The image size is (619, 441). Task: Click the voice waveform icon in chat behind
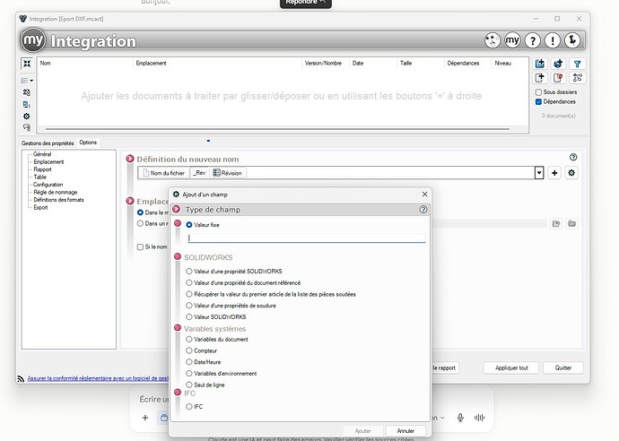(479, 418)
